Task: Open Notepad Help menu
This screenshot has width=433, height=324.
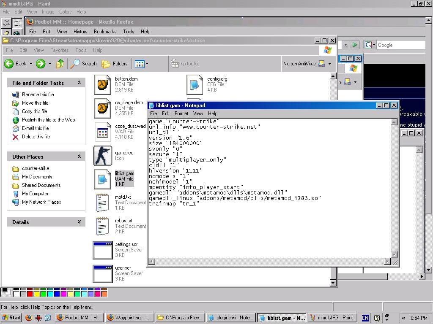Action: (x=213, y=113)
